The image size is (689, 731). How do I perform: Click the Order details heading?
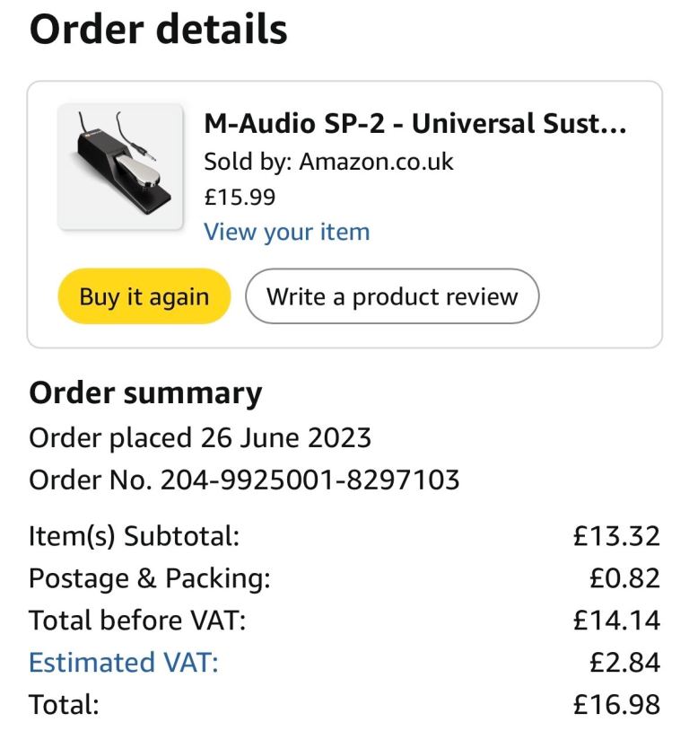[159, 29]
